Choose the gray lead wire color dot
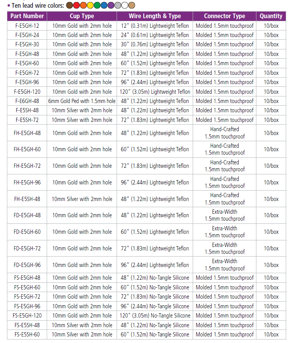This screenshot has width=290, height=343. (x=118, y=5)
